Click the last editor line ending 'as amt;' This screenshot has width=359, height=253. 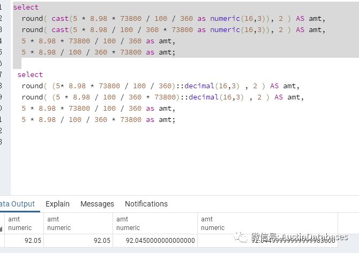99,120
